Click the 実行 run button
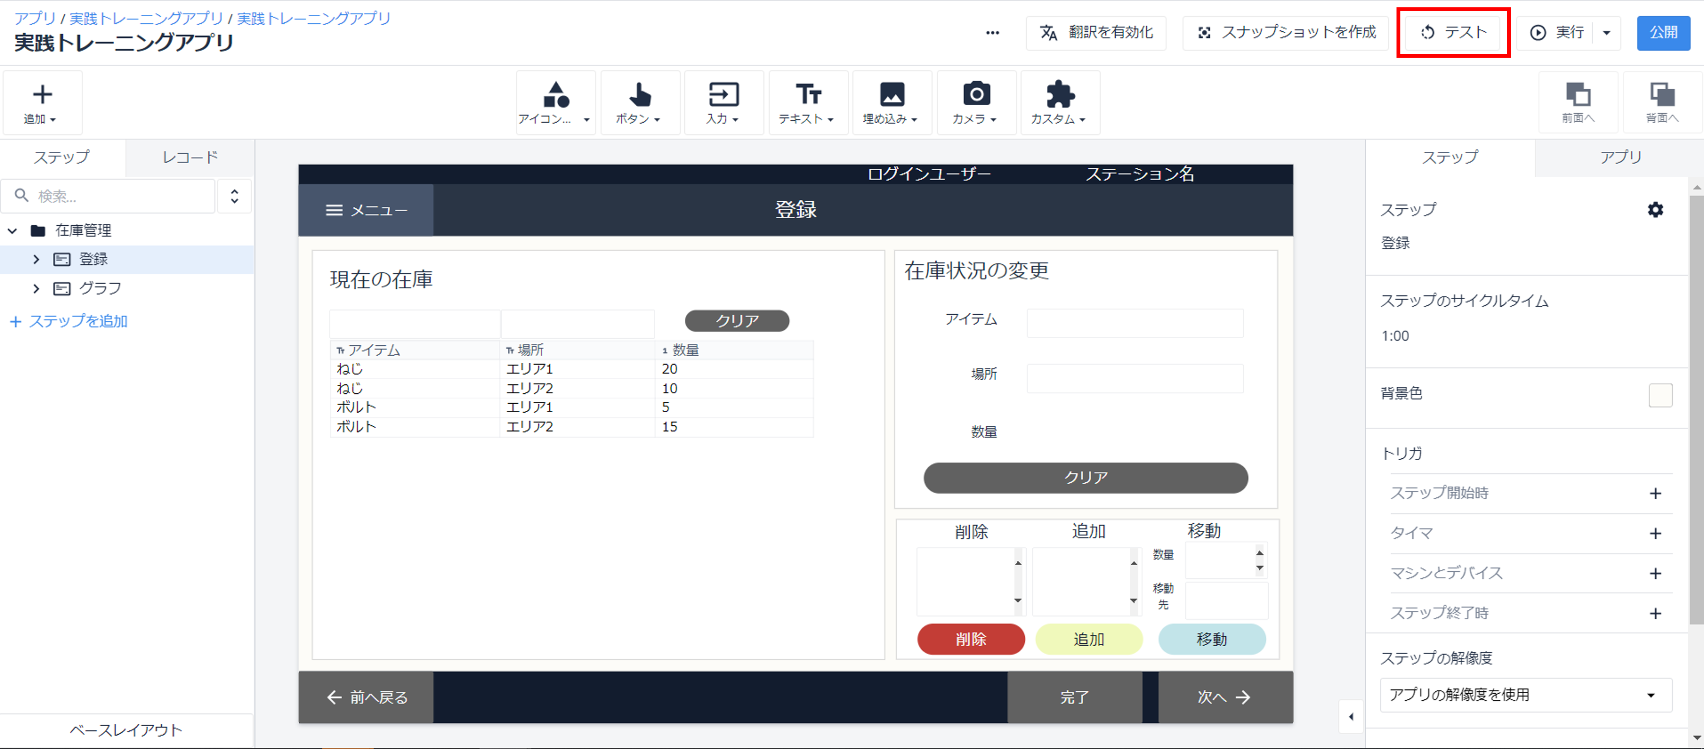The image size is (1704, 749). point(1556,33)
